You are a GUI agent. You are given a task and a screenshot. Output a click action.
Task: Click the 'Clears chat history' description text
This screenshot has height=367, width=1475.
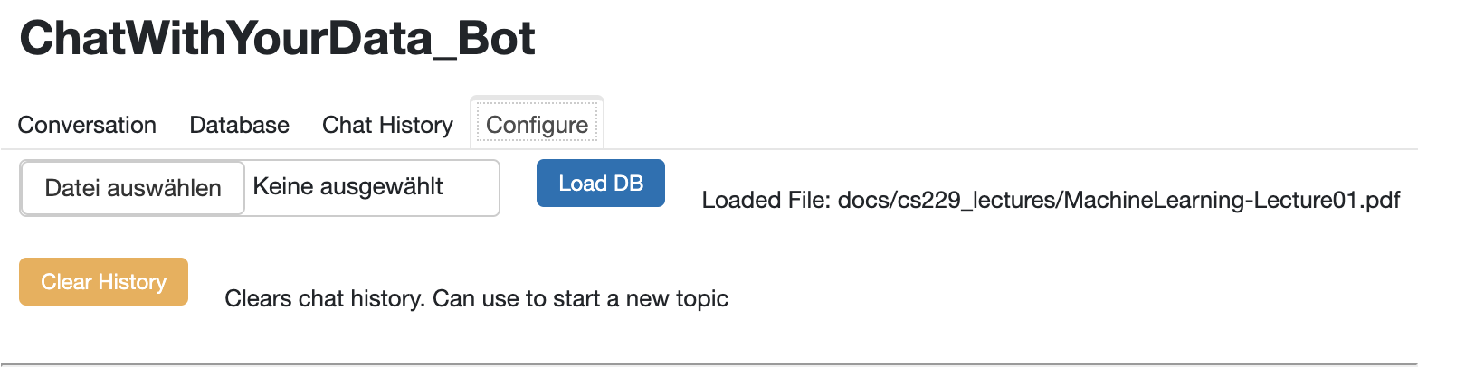pyautogui.click(x=324, y=298)
